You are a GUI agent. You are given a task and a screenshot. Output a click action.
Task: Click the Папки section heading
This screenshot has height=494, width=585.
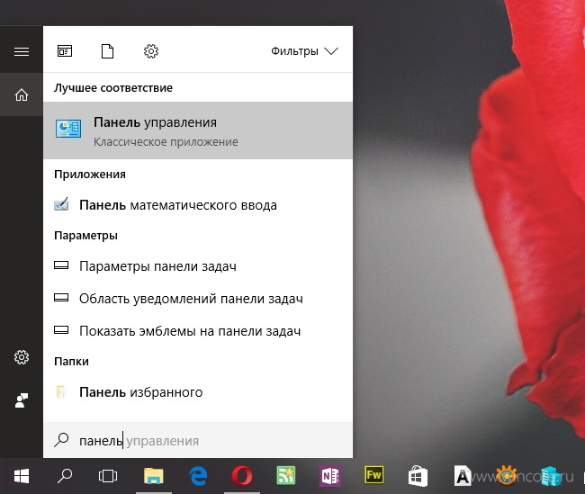[x=71, y=361]
